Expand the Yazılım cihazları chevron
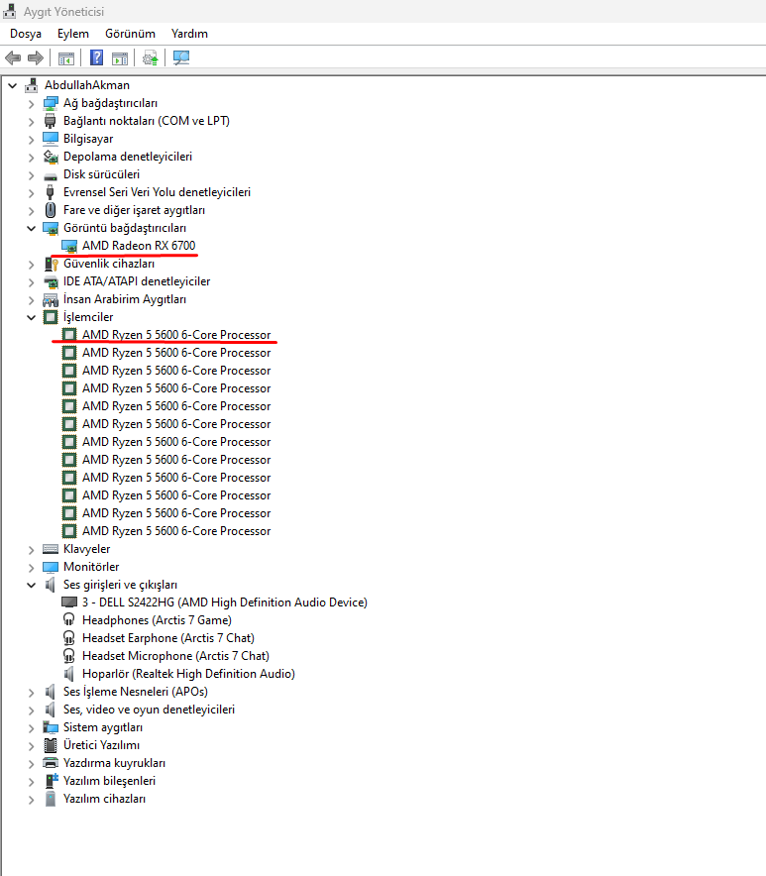This screenshot has height=876, width=766. [32, 800]
